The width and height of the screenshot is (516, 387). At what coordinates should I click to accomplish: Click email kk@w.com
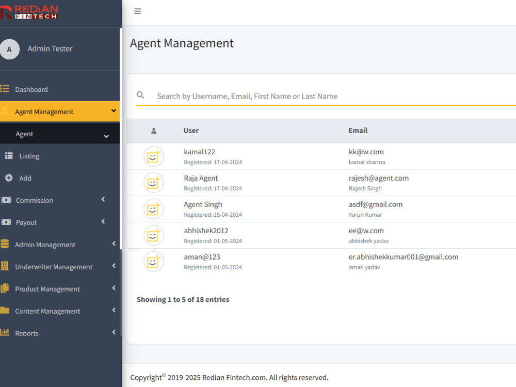click(x=366, y=152)
